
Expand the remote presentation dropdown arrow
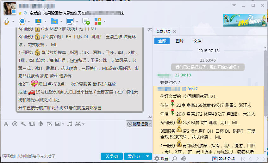pyautogui.click(x=45, y=21)
